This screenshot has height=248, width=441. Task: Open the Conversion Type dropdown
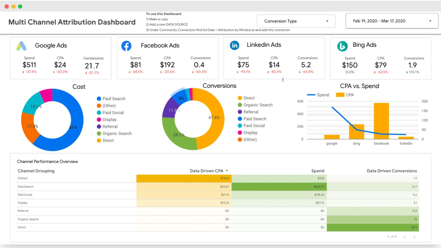tap(296, 21)
